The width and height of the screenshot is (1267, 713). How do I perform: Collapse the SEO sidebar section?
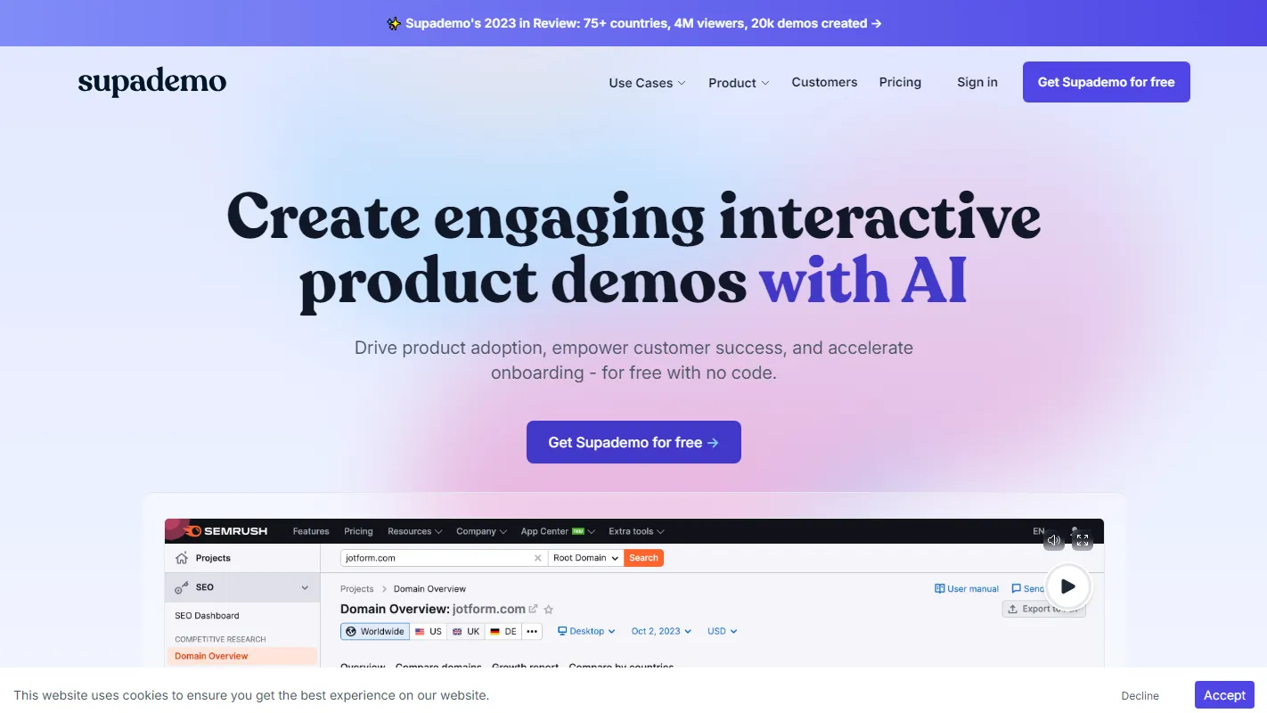305,587
